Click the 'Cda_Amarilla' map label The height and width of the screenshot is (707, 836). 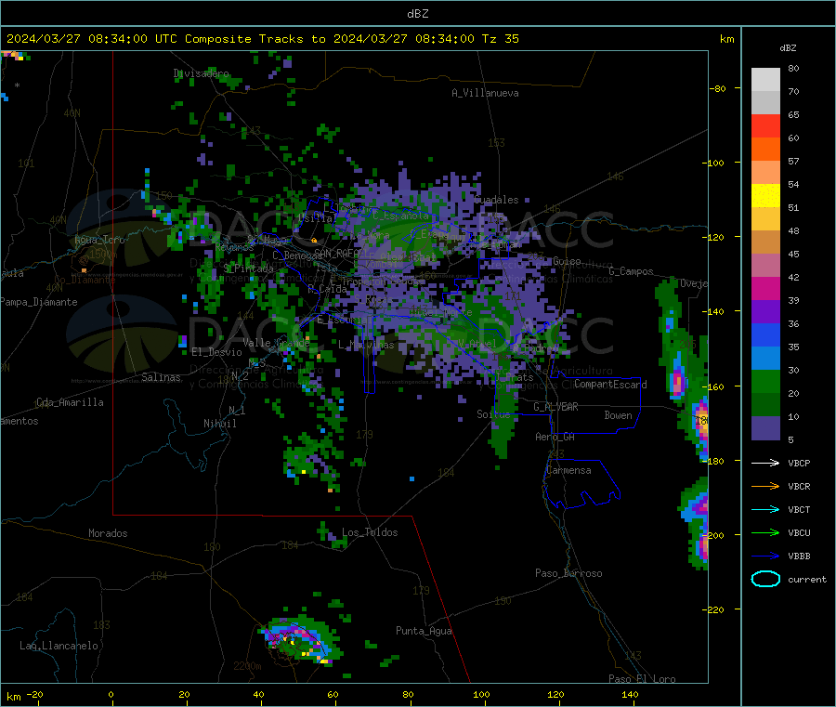pyautogui.click(x=70, y=402)
